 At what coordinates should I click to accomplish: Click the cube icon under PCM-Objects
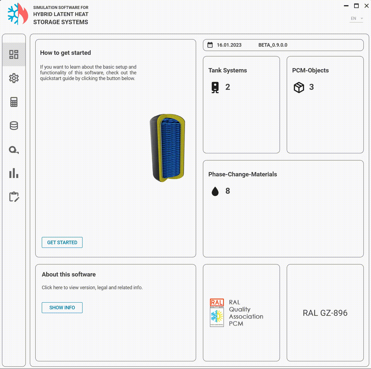click(x=299, y=87)
